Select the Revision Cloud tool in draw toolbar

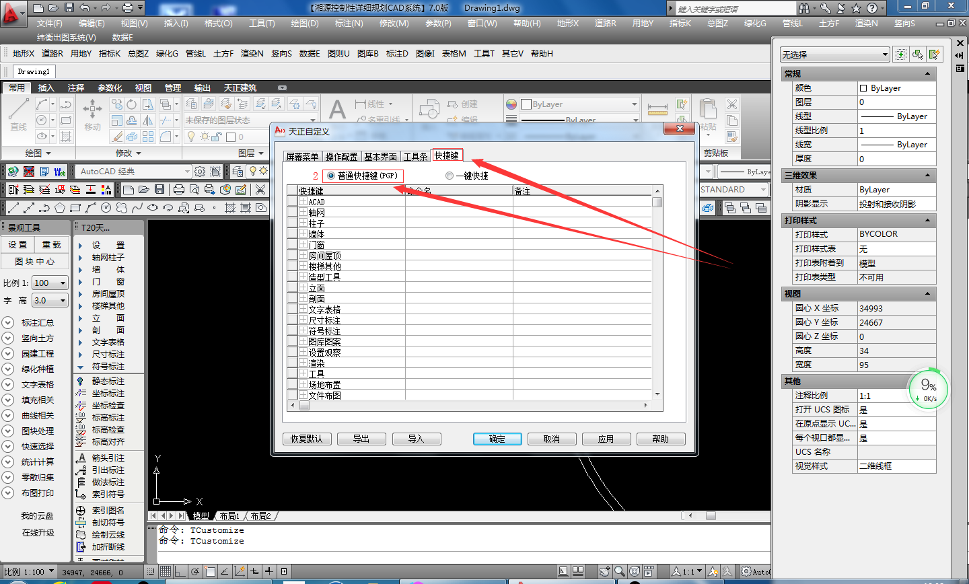[x=122, y=208]
